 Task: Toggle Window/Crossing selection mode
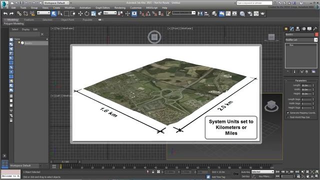pyautogui.click(x=73, y=13)
